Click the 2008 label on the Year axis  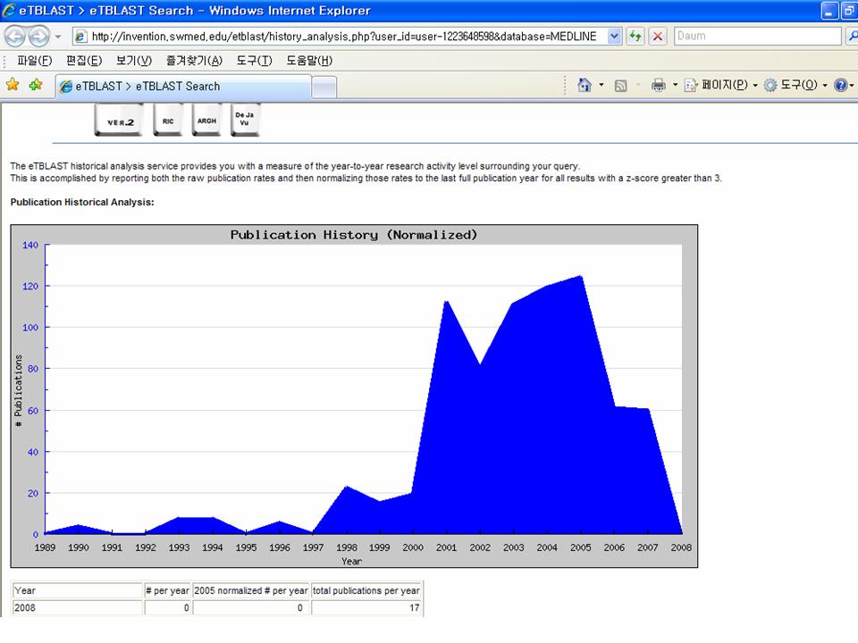tap(681, 547)
